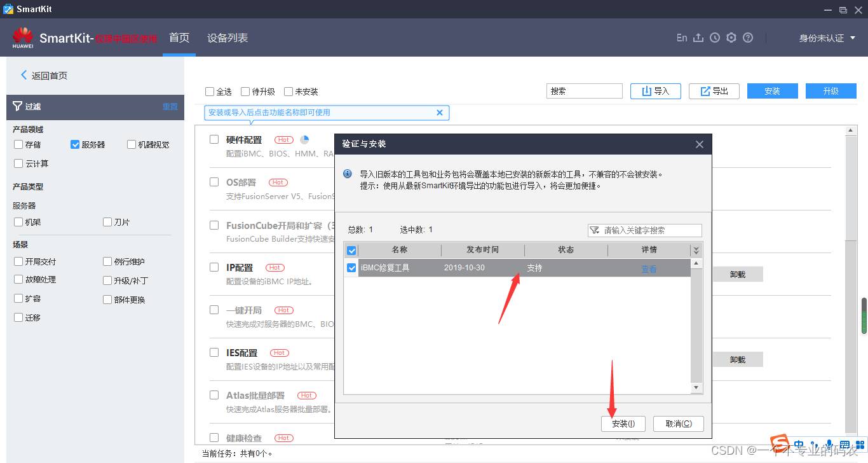The width and height of the screenshot is (868, 463).
Task: Click the 查看 link for iBMC修复工具
Action: click(x=649, y=269)
